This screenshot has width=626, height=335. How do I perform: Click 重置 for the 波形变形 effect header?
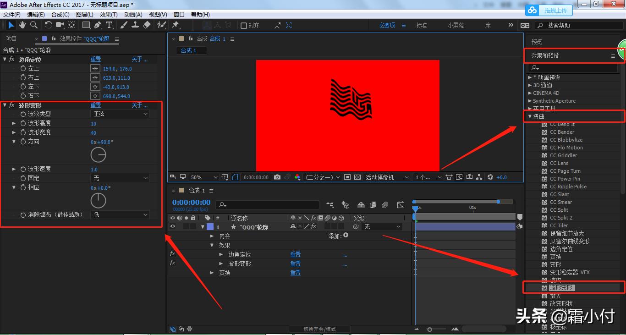[95, 105]
